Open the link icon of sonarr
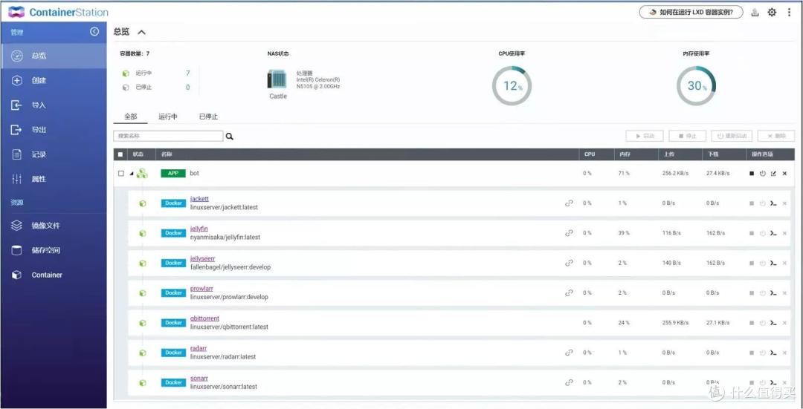This screenshot has width=803, height=409. click(x=569, y=382)
